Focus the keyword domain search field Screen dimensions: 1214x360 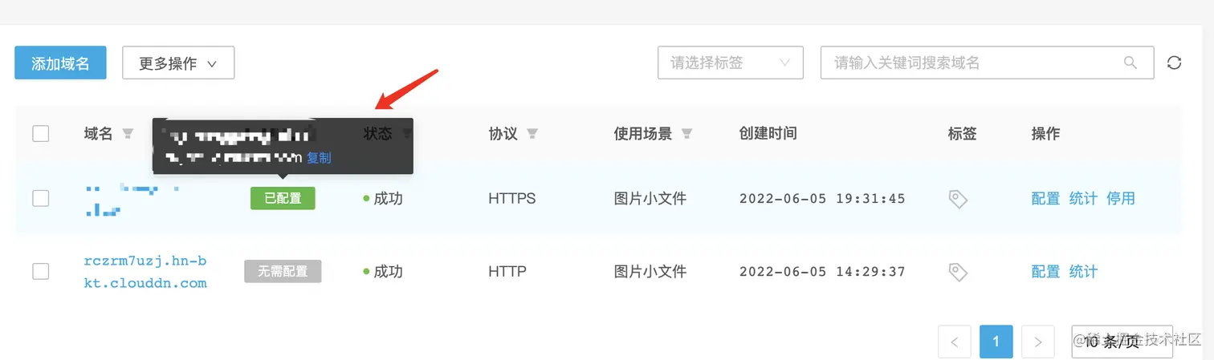(987, 63)
